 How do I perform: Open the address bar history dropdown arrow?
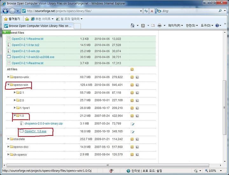pyautogui.click(x=141, y=11)
